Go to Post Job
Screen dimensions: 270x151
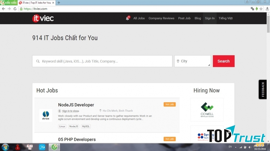pyautogui.click(x=184, y=18)
